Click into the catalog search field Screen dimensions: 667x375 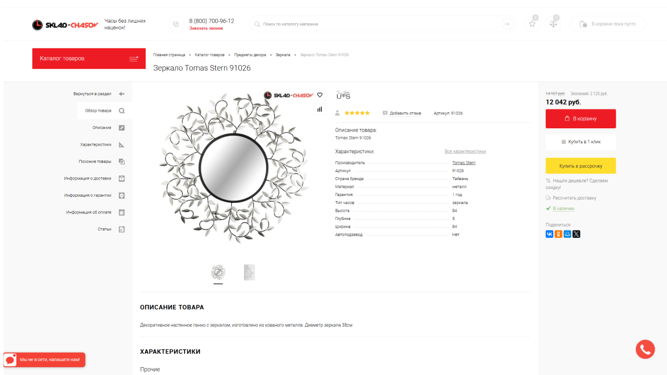click(x=378, y=24)
